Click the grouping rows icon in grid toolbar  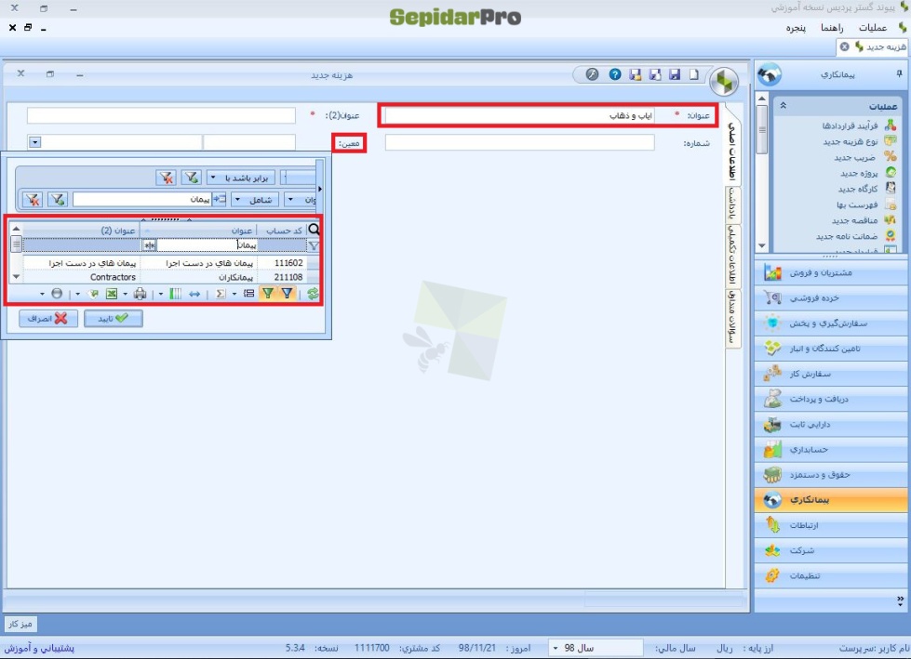[x=248, y=294]
